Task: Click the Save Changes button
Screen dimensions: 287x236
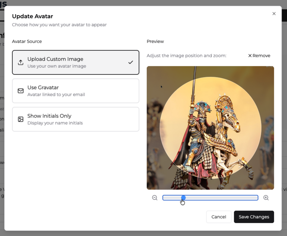Action: tap(254, 217)
